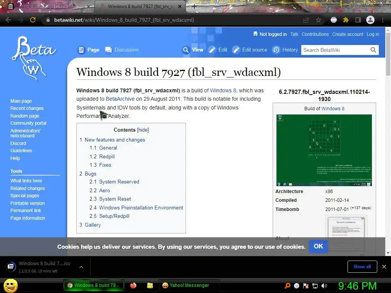
Task: Open the Chrome three-dot menu
Action: (x=383, y=20)
